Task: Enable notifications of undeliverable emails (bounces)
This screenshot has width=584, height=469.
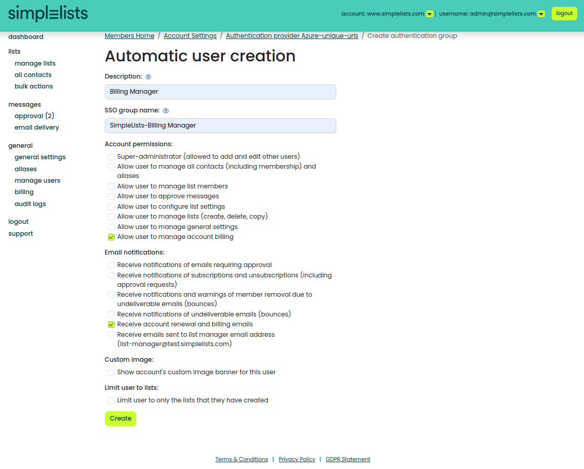Action: tap(112, 315)
